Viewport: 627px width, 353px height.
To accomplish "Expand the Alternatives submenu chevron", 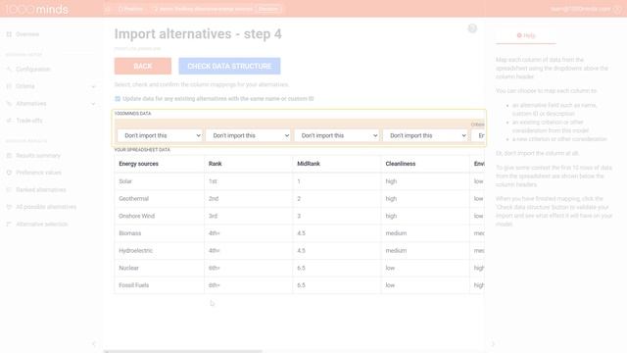I will (x=93, y=104).
